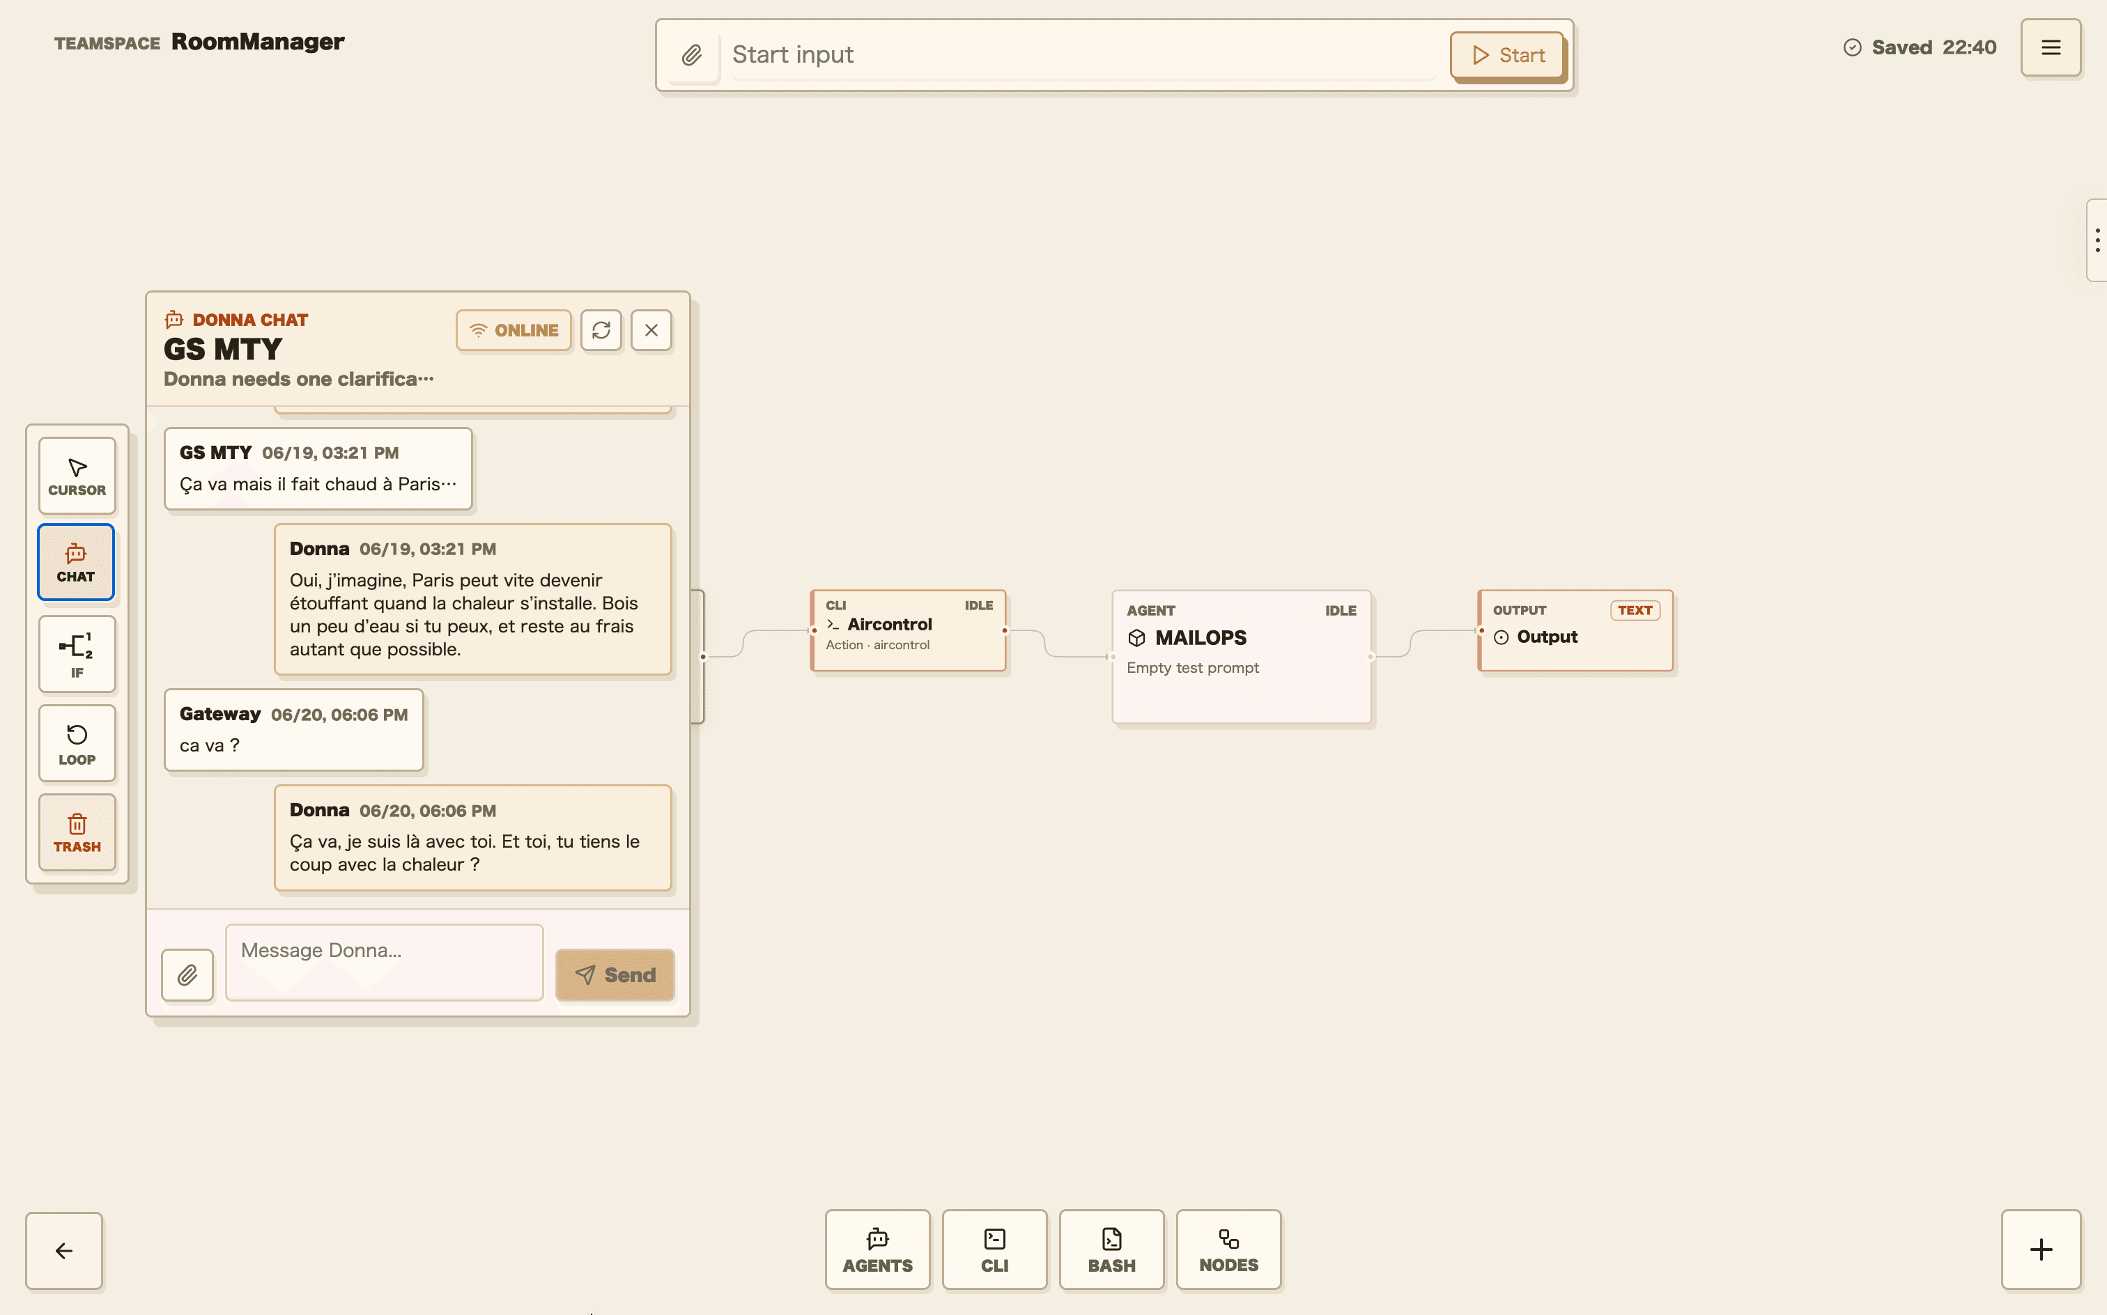Click the RoomManager teamspace title
Image resolution: width=2107 pixels, height=1315 pixels.
tap(258, 41)
